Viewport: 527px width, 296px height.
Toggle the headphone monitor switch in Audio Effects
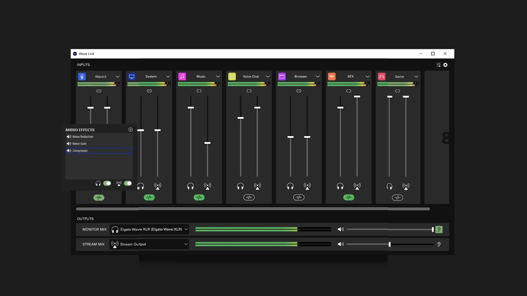[107, 183]
